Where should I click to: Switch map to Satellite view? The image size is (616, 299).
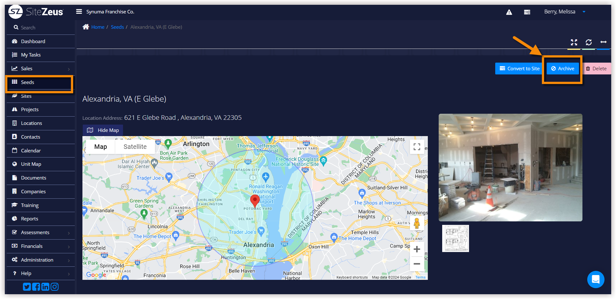pyautogui.click(x=135, y=147)
